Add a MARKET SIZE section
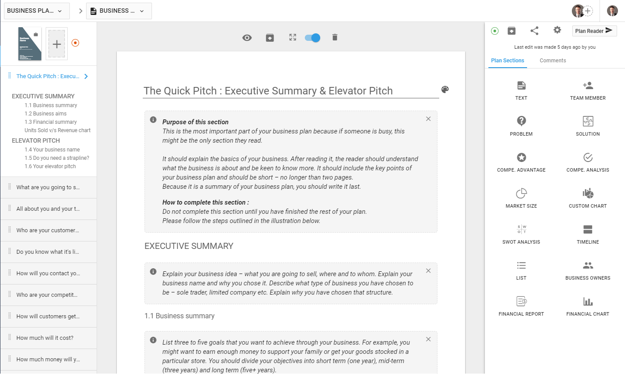The height and width of the screenshot is (378, 625). coord(521,198)
